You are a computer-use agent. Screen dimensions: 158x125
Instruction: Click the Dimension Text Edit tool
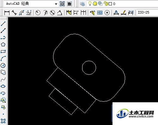click(124, 13)
